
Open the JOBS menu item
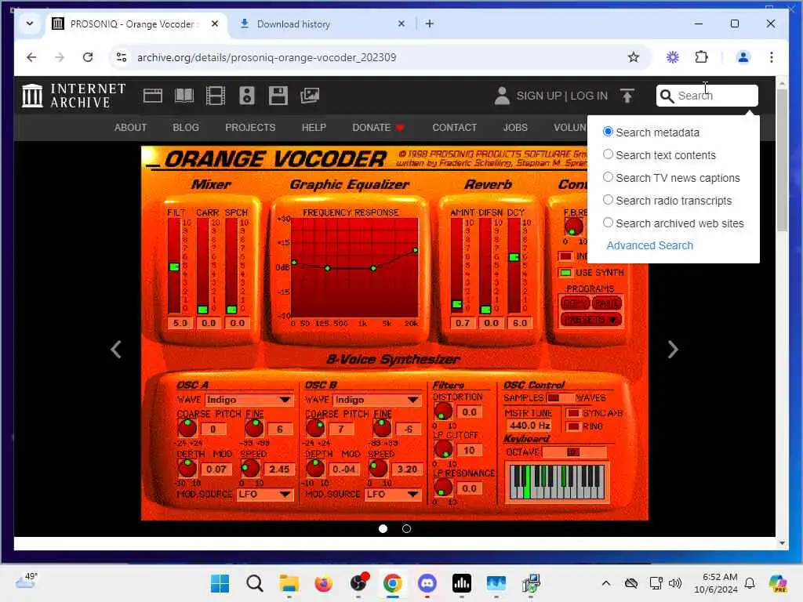[515, 128]
